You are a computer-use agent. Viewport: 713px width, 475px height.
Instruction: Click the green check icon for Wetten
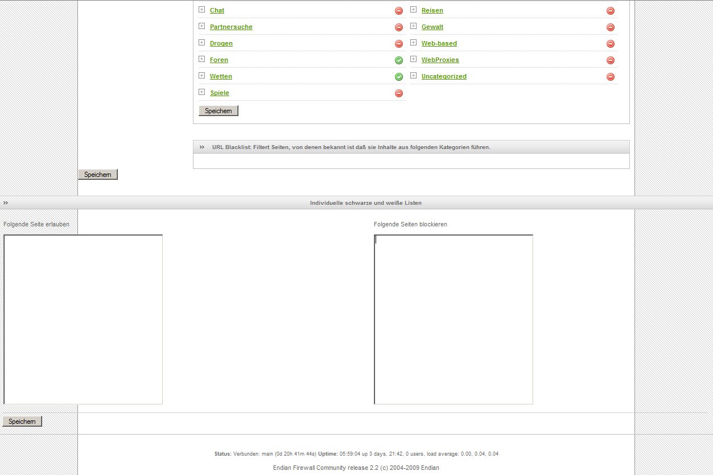tap(399, 77)
